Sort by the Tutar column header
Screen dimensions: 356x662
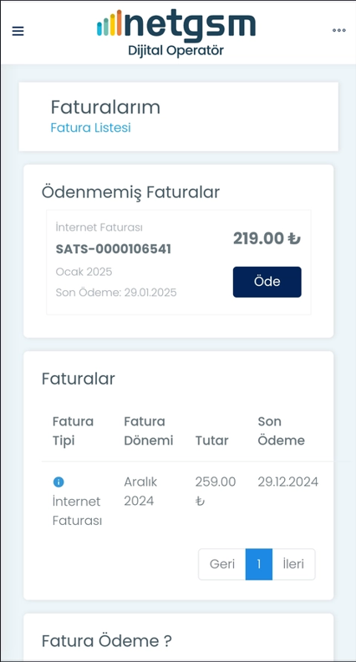[x=211, y=440]
